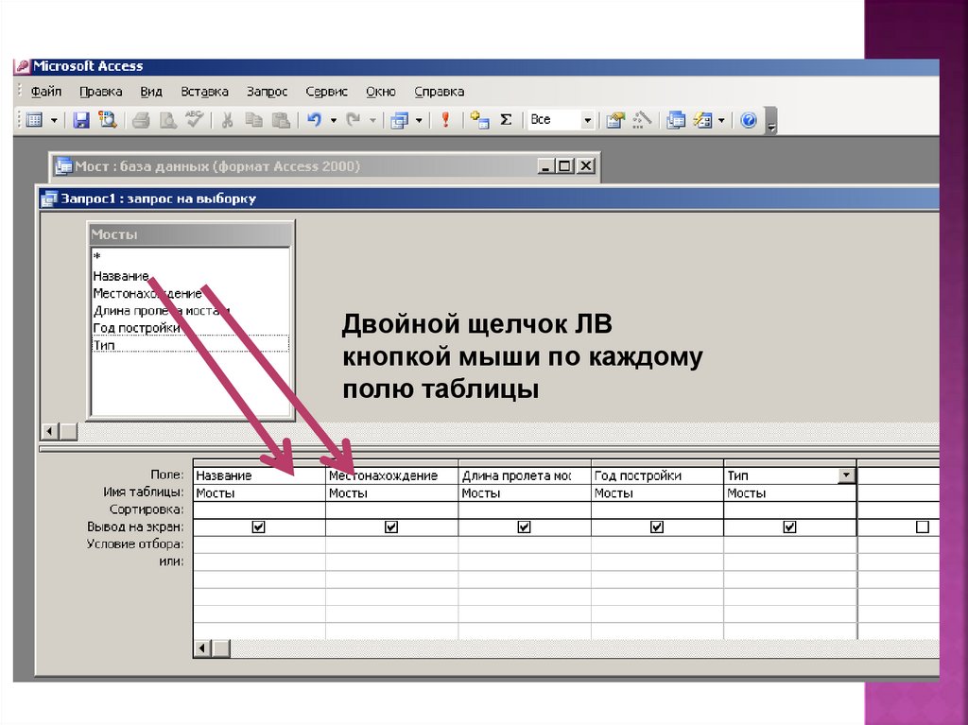Screen dimensions: 968x725
Task: Select Год постройки in Мосты field list
Action: click(189, 328)
